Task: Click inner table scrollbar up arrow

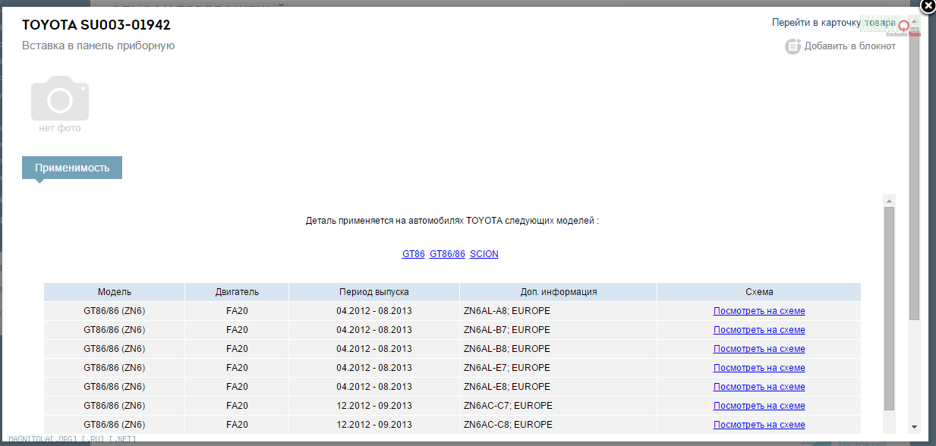Action: click(889, 200)
